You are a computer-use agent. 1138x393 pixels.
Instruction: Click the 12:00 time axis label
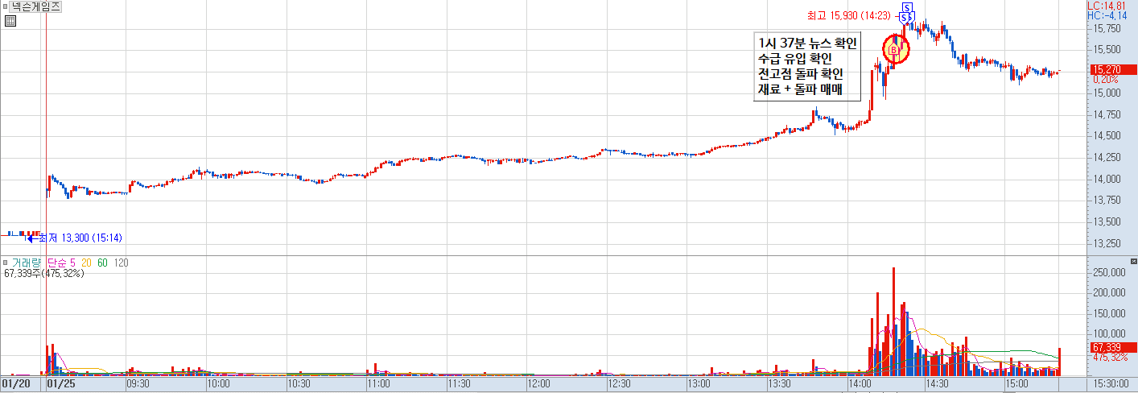[539, 384]
